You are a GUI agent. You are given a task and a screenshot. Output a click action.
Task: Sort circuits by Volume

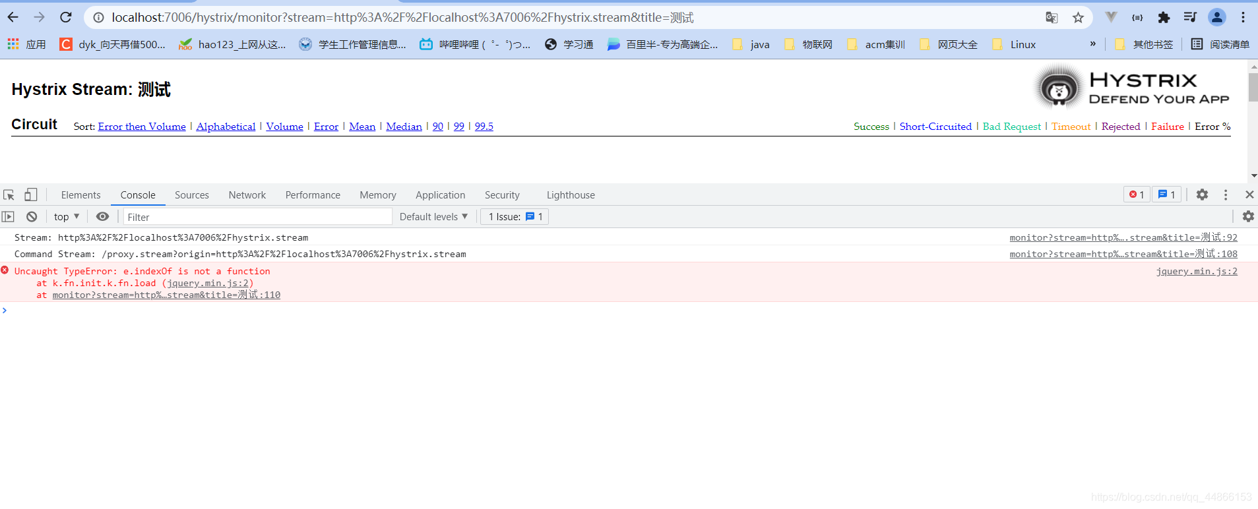click(x=284, y=127)
